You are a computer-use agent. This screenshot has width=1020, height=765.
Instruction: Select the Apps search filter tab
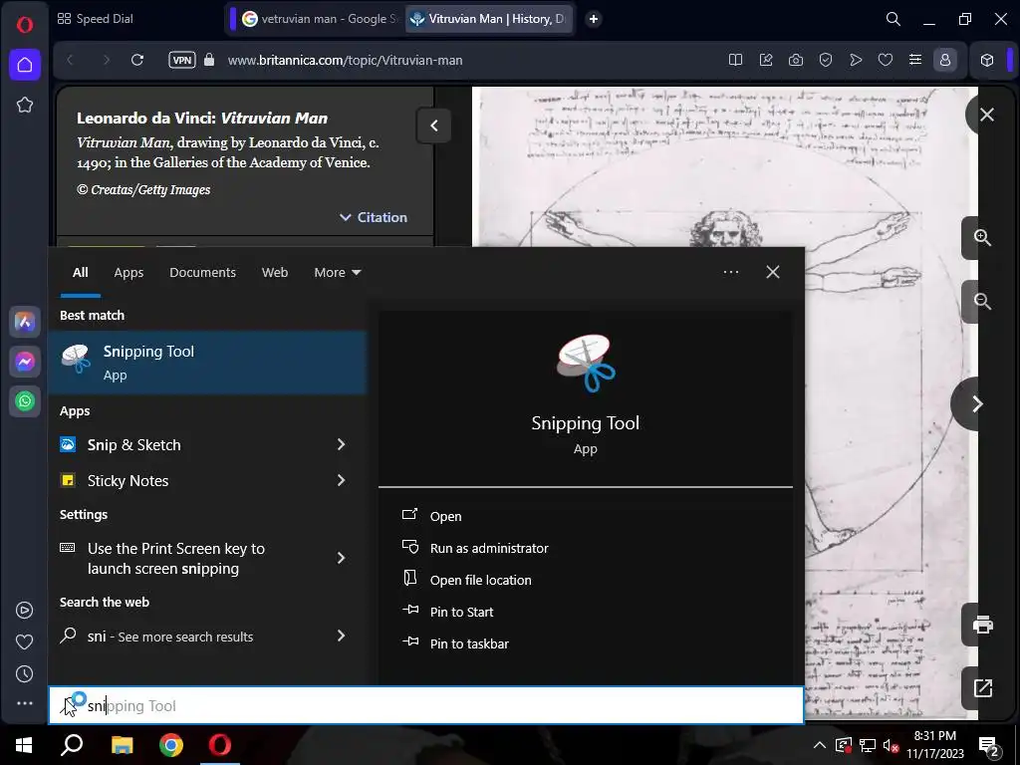pyautogui.click(x=128, y=273)
